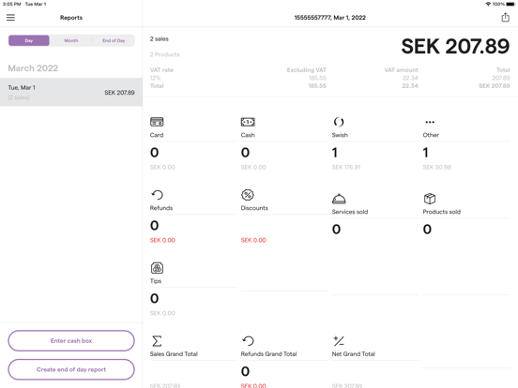
Task: Tap the VAT amount column header
Action: click(x=401, y=70)
